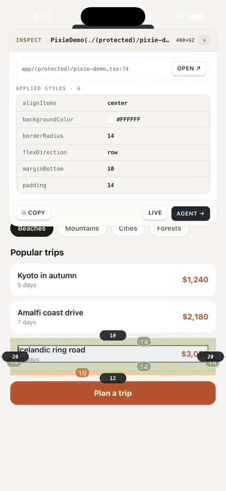Select the Mountains category chip
The image size is (226, 491).
pos(82,229)
